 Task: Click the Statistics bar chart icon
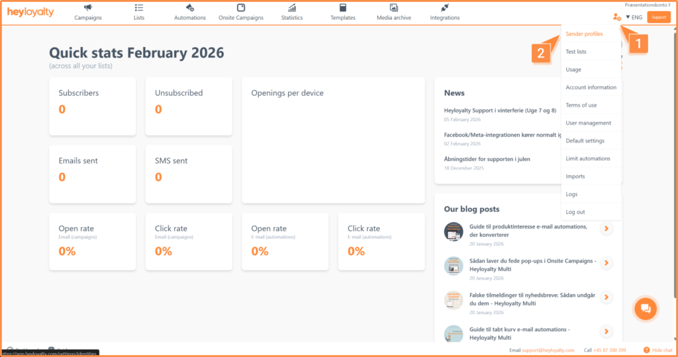[292, 8]
